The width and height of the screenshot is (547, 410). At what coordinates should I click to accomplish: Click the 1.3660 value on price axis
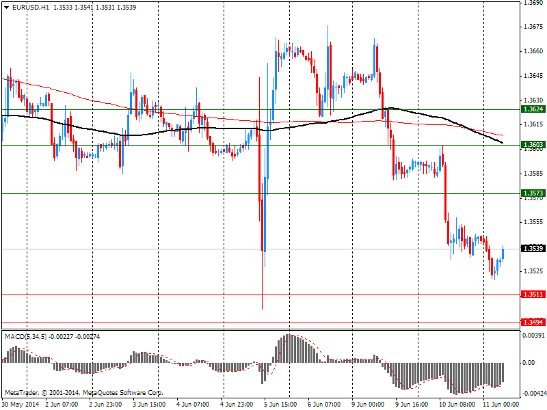coord(533,51)
